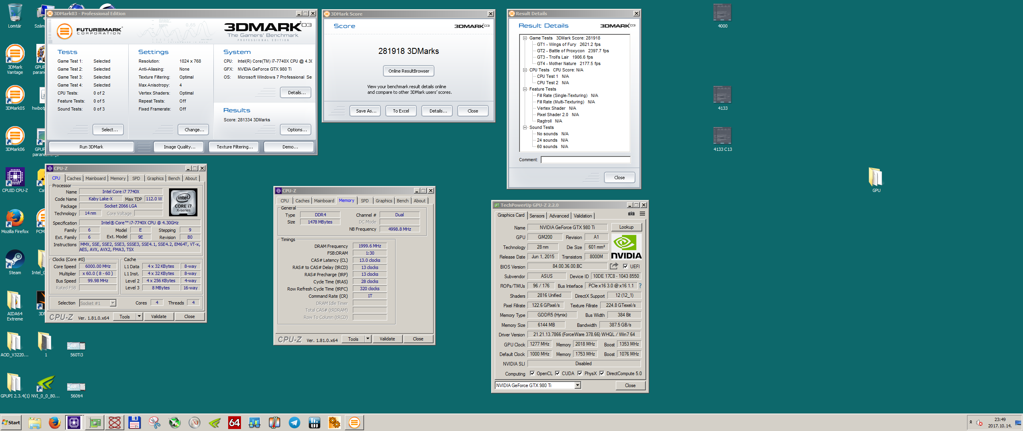Click the BIOS version export arrow icon
The image size is (1023, 431).
pyautogui.click(x=614, y=266)
